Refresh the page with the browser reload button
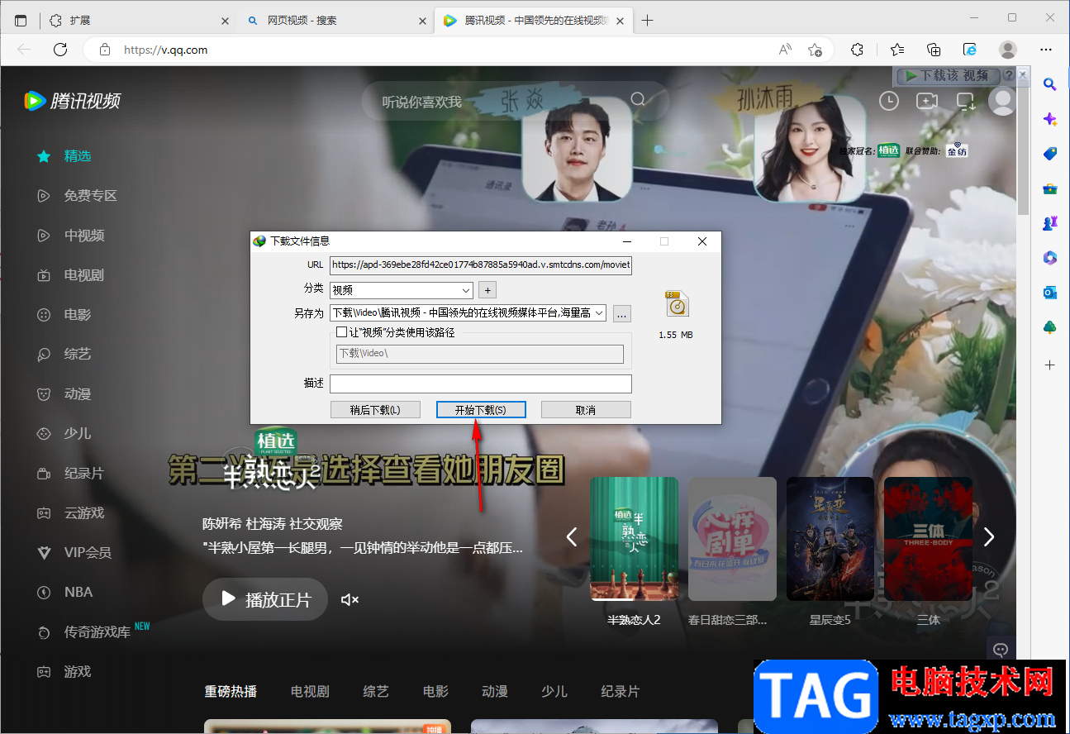The width and height of the screenshot is (1070, 734). point(60,50)
